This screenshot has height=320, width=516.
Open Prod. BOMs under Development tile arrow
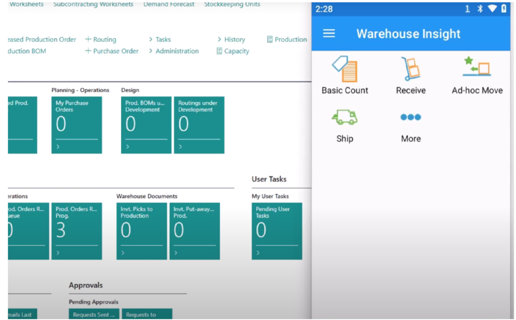point(127,147)
